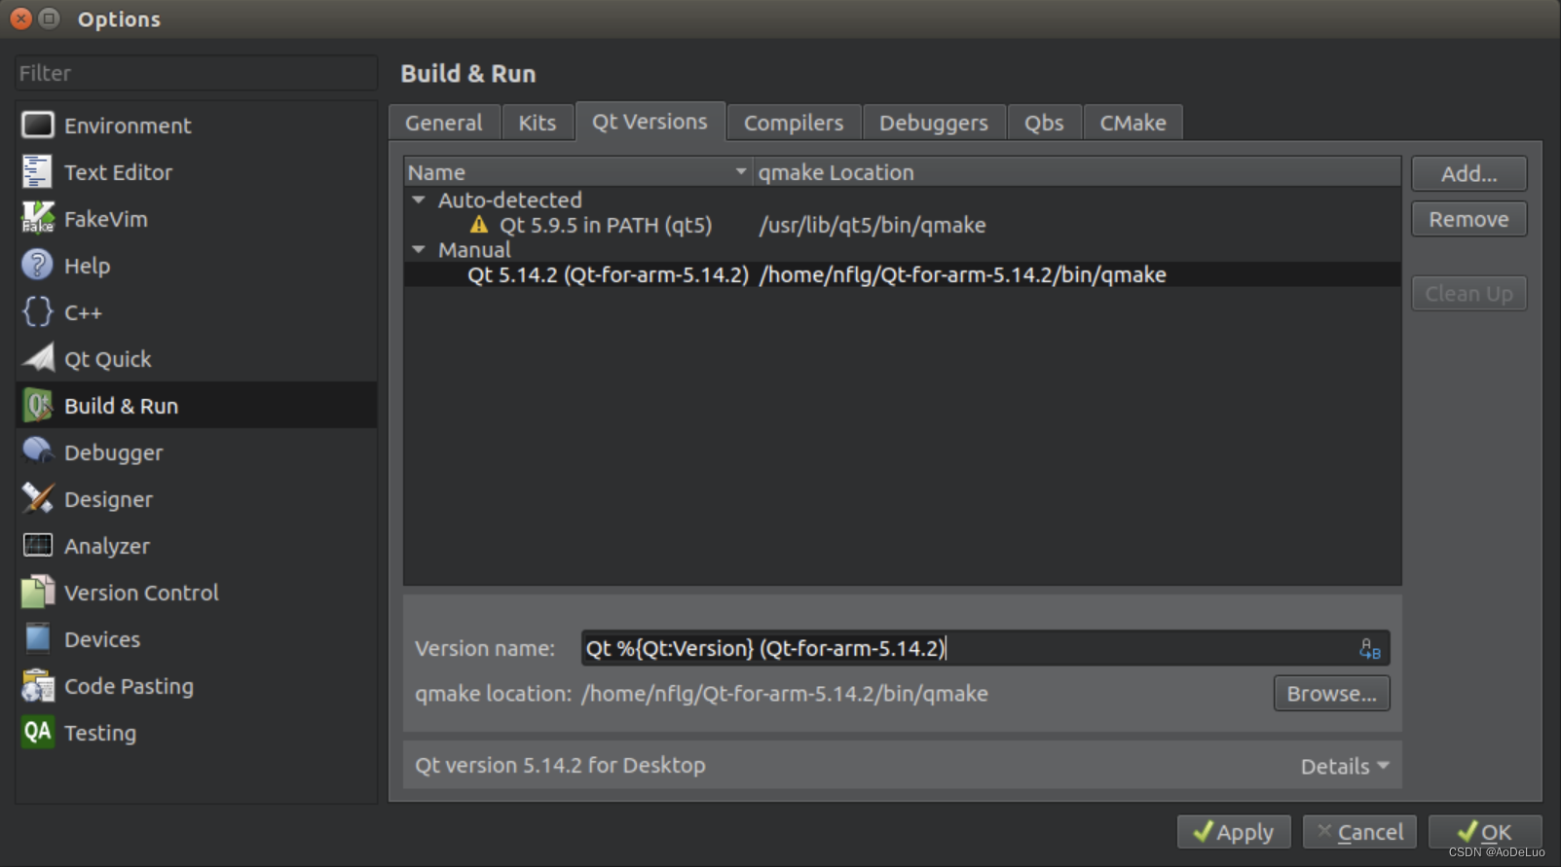Select the Version Control label
The width and height of the screenshot is (1561, 867).
[x=141, y=593]
